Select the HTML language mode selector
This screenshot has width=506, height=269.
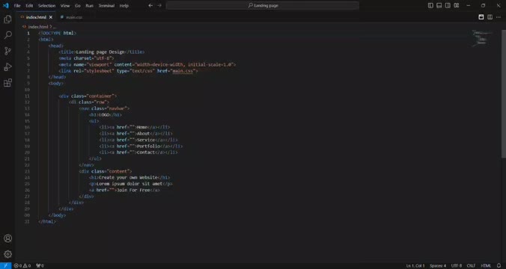pos(486,266)
